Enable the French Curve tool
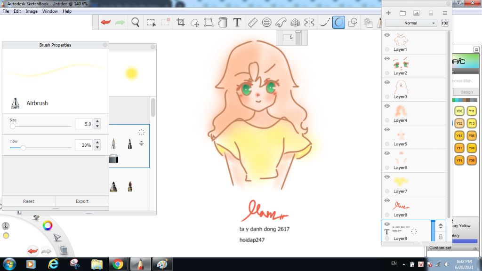 click(x=281, y=22)
